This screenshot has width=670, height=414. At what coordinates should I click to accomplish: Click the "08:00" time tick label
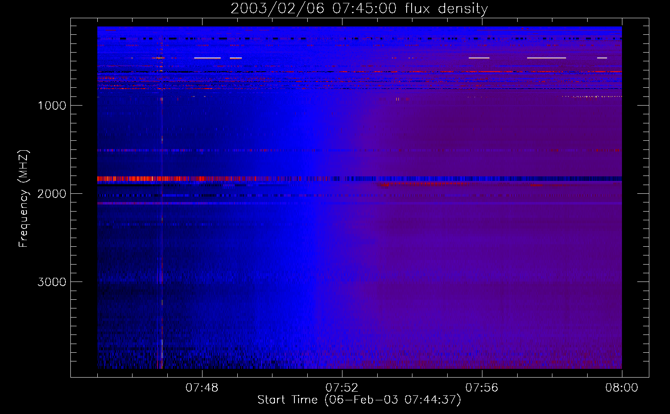[x=622, y=388]
